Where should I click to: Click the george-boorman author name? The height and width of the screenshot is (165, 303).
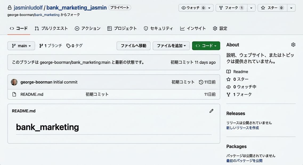(x=36, y=82)
